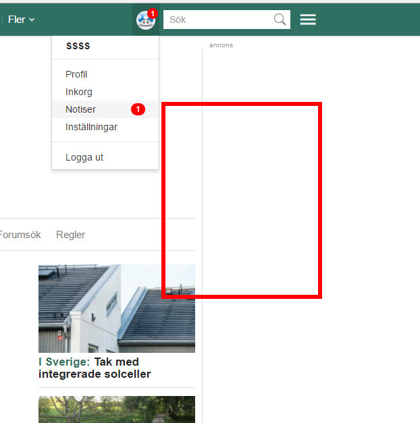Click the red badge beside Notiser

pyautogui.click(x=138, y=109)
